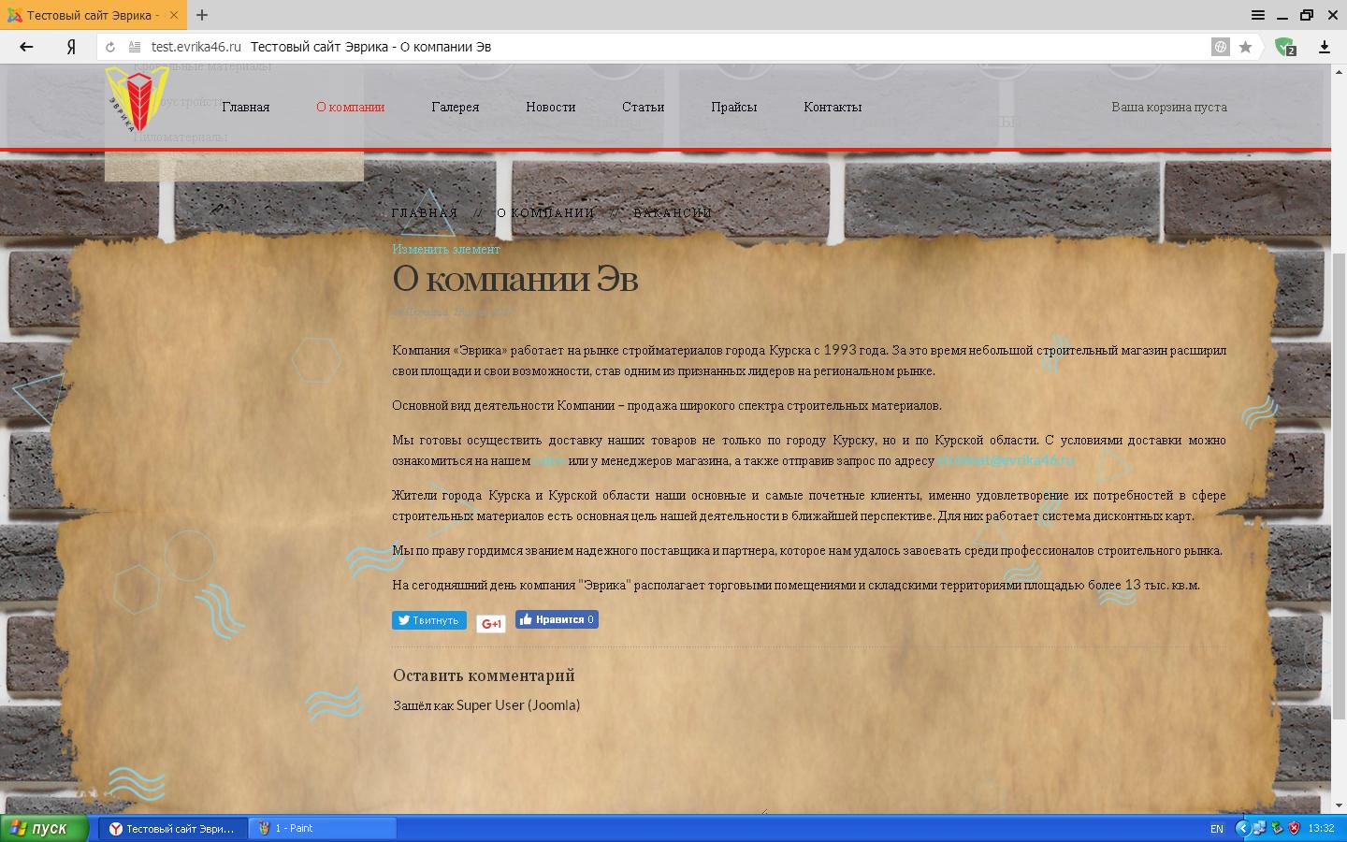Click the browser address bar
The height and width of the screenshot is (842, 1347).
(655, 47)
